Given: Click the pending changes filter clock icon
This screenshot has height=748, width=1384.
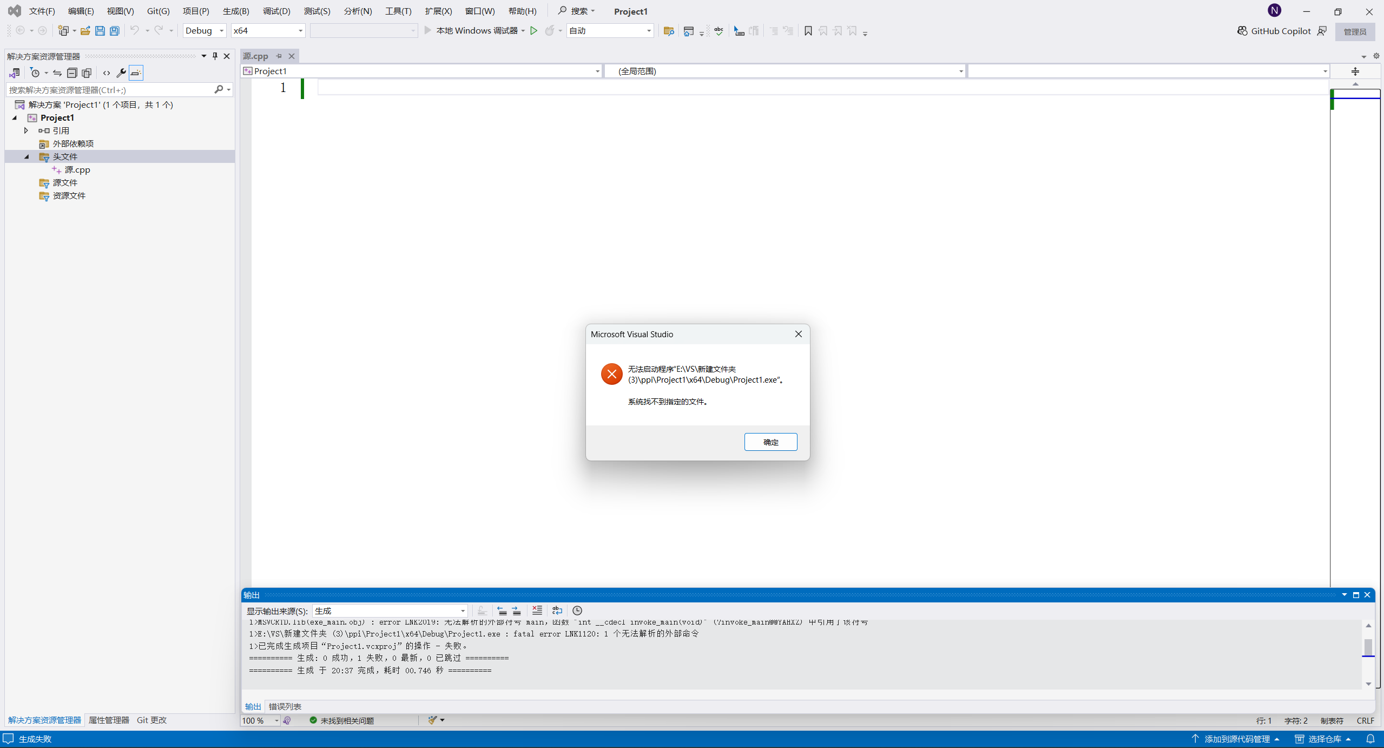Looking at the screenshot, I should point(35,73).
